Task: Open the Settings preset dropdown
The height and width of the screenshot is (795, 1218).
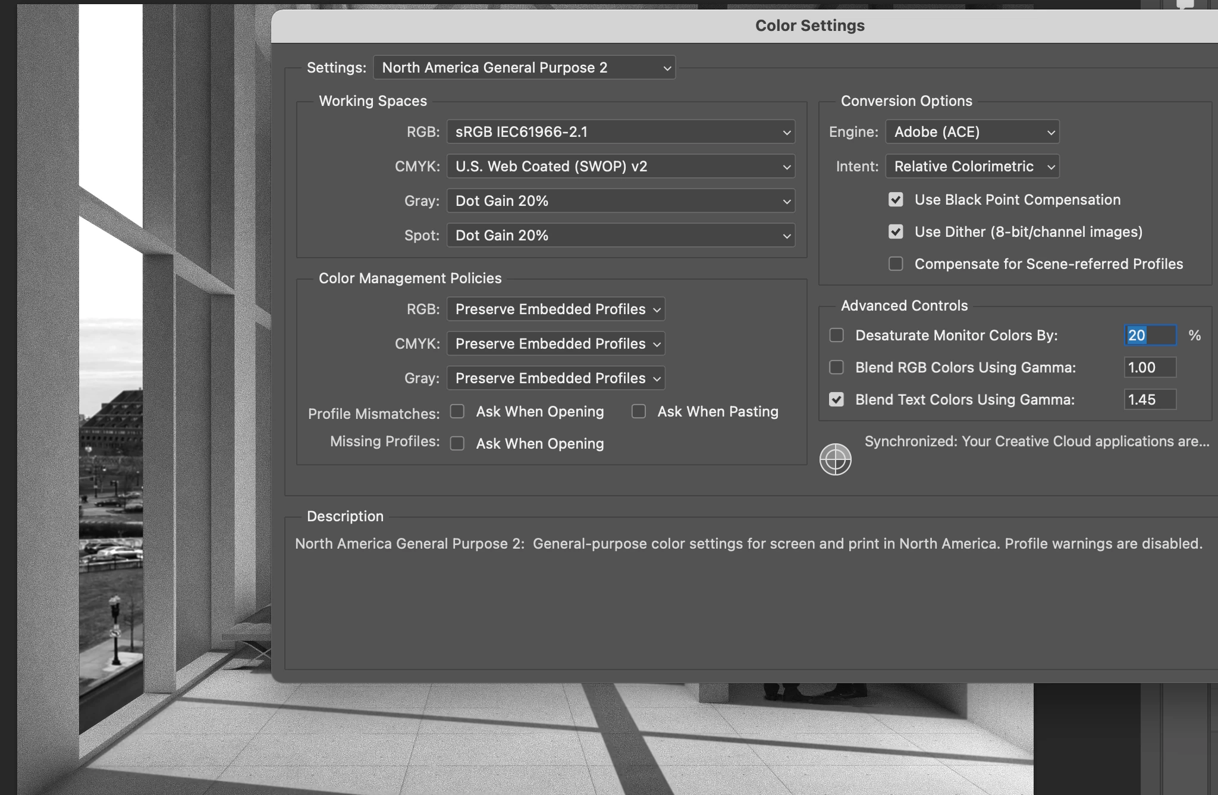Action: 524,68
